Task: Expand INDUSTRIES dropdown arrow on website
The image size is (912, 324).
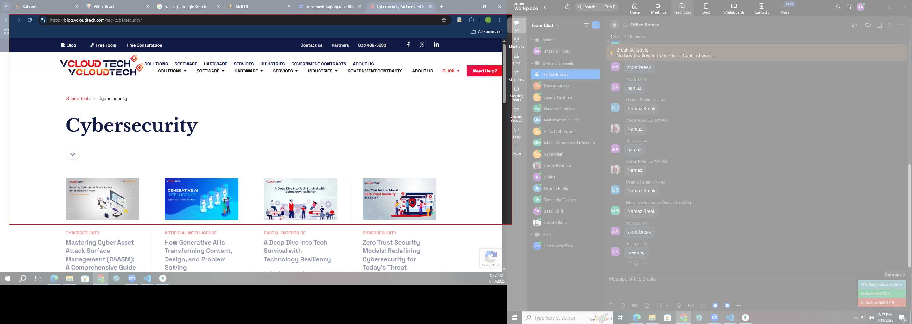Action: [x=336, y=71]
